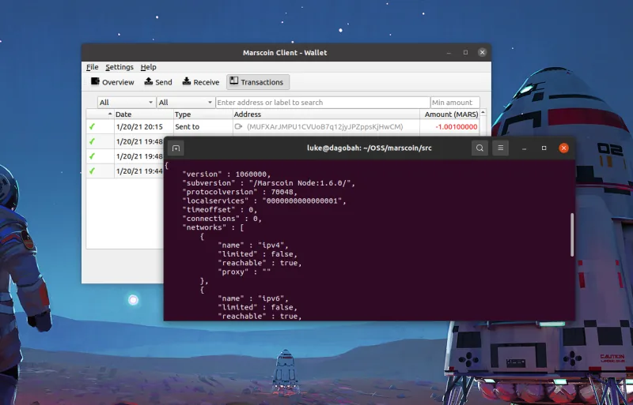Expand the date range filter dropdown
This screenshot has width=633, height=405.
127,103
